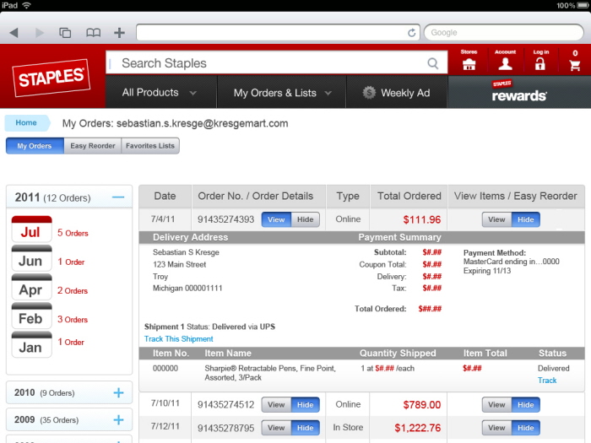The height and width of the screenshot is (443, 591).
Task: Toggle Hide for order 91435274393 details
Action: pyautogui.click(x=305, y=219)
